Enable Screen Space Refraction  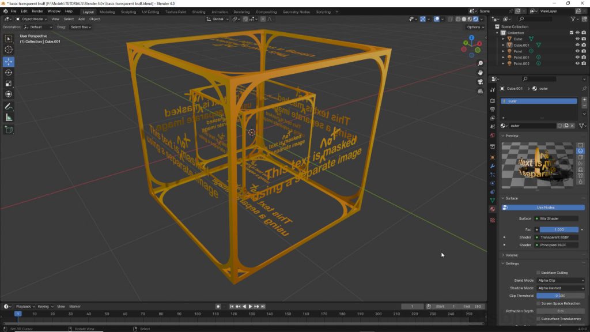[538, 303]
